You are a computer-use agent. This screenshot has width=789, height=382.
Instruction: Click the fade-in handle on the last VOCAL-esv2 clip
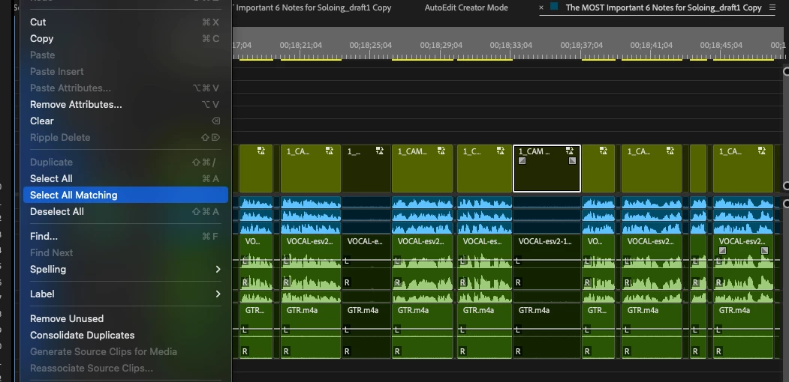click(723, 250)
